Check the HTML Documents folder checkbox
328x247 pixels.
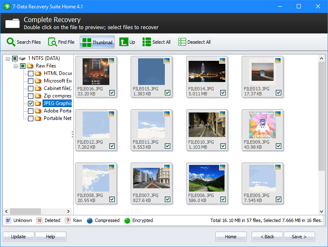click(x=30, y=73)
